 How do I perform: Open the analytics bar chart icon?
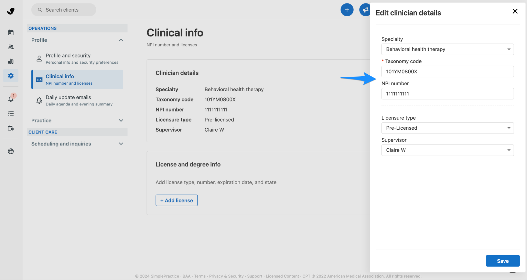(11, 61)
